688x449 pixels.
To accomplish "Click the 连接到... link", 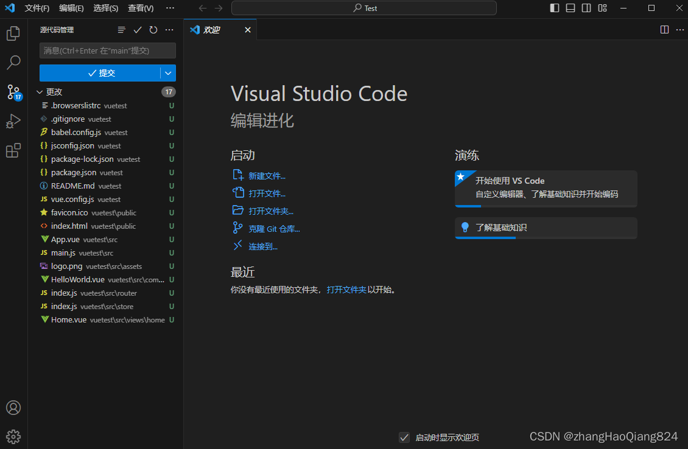I will point(263,246).
